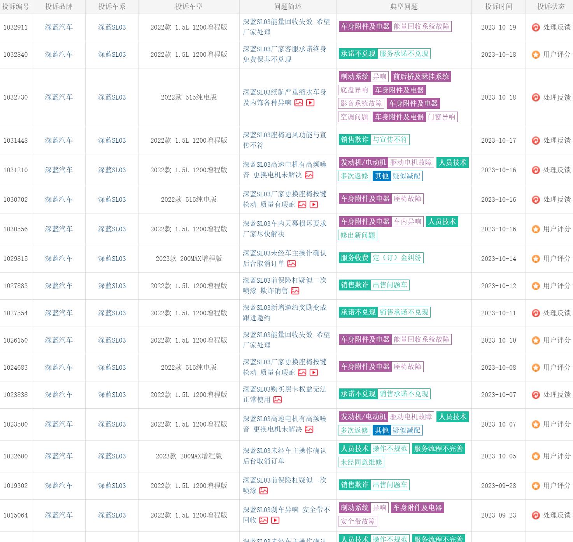Image resolution: width=573 pixels, height=542 pixels.
Task: Open complaint 深蓝SL03车内天幕损坏要求厂家尽快解决
Action: 285,229
